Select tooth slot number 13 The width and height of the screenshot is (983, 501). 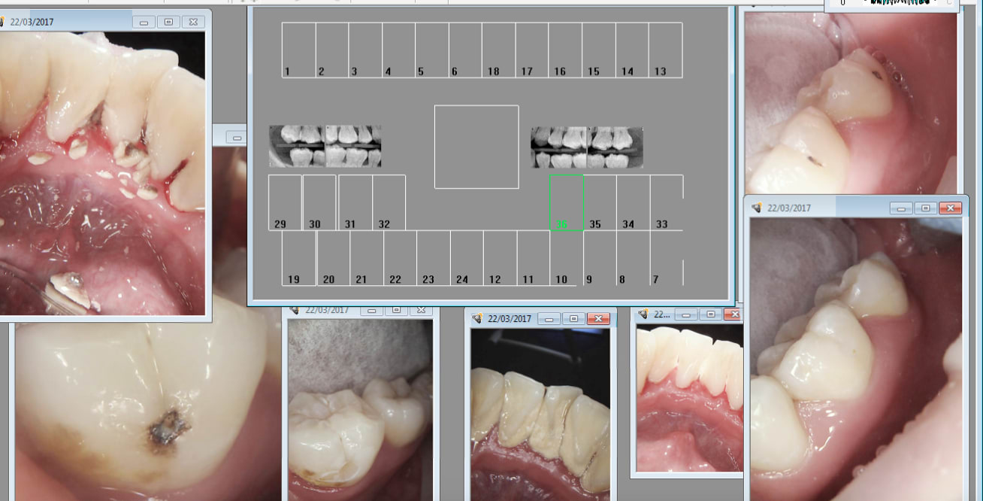[665, 50]
